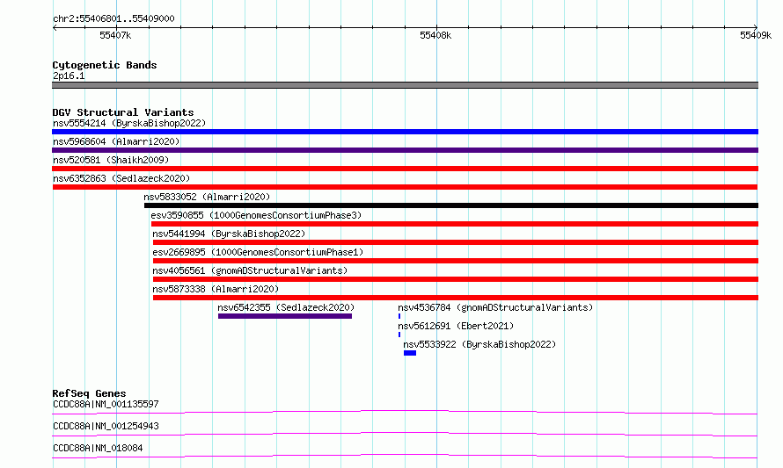Open nsv6542355 (Sedlazeck2020) label
The width and height of the screenshot is (783, 468).
(x=286, y=307)
